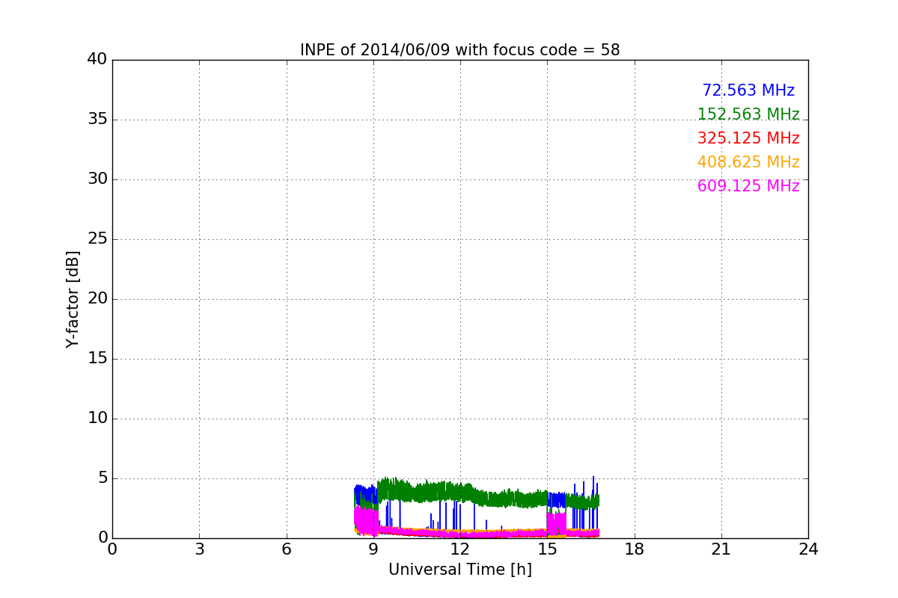Image resolution: width=898 pixels, height=598 pixels.
Task: Click the x-axis tick label '6'
Action: pyautogui.click(x=287, y=549)
